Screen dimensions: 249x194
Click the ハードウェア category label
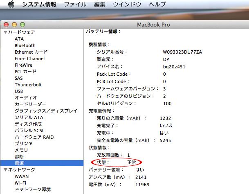tap(22, 32)
